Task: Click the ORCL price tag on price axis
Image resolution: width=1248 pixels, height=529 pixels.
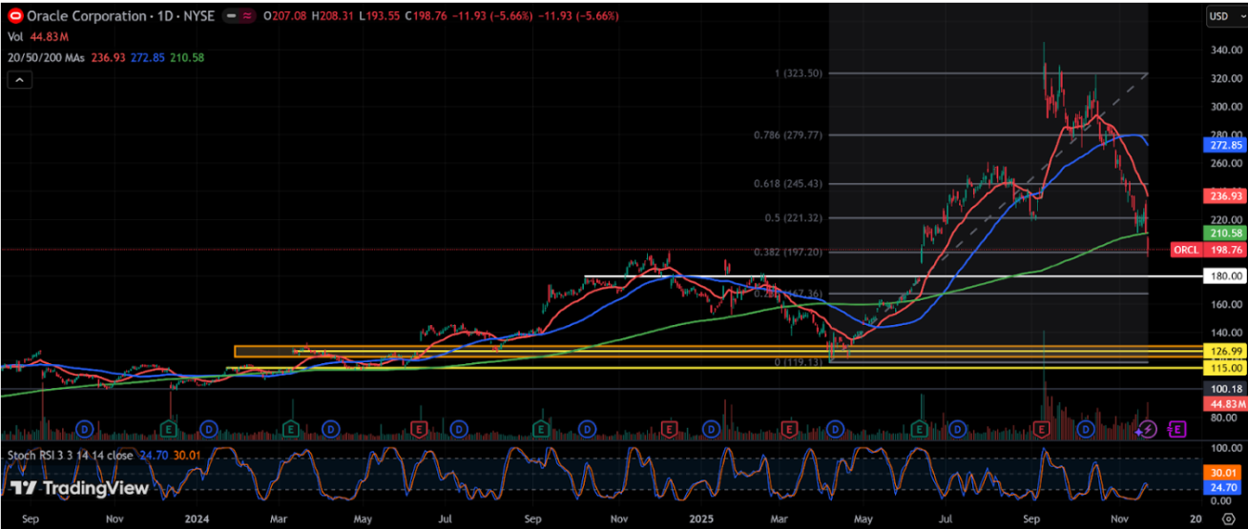Action: point(1185,250)
